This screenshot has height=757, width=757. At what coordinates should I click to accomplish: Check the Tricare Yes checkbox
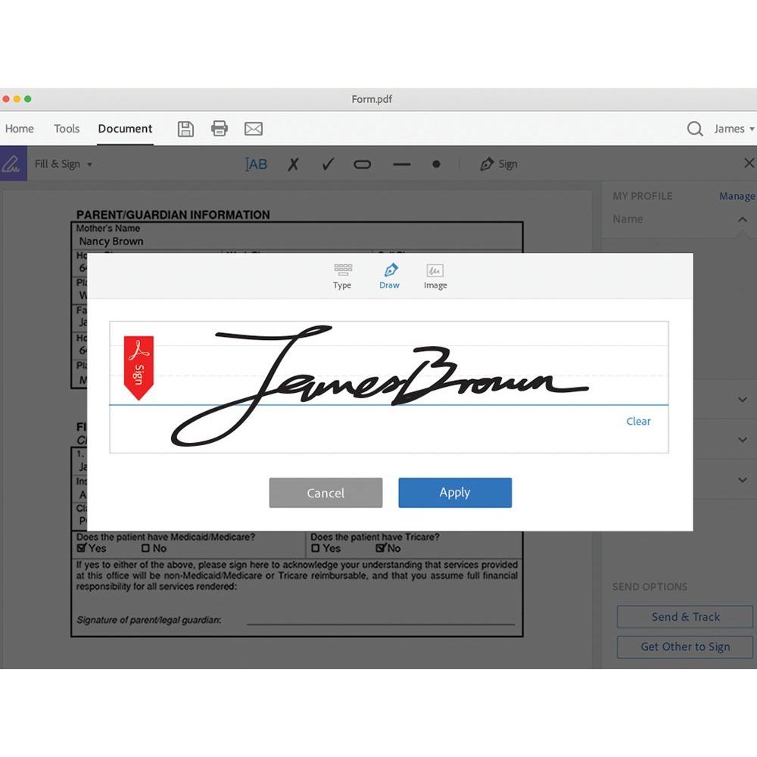[315, 548]
